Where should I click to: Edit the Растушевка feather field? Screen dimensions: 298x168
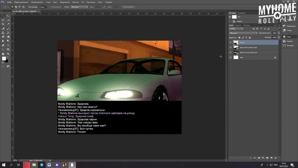pyautogui.click(x=42, y=7)
